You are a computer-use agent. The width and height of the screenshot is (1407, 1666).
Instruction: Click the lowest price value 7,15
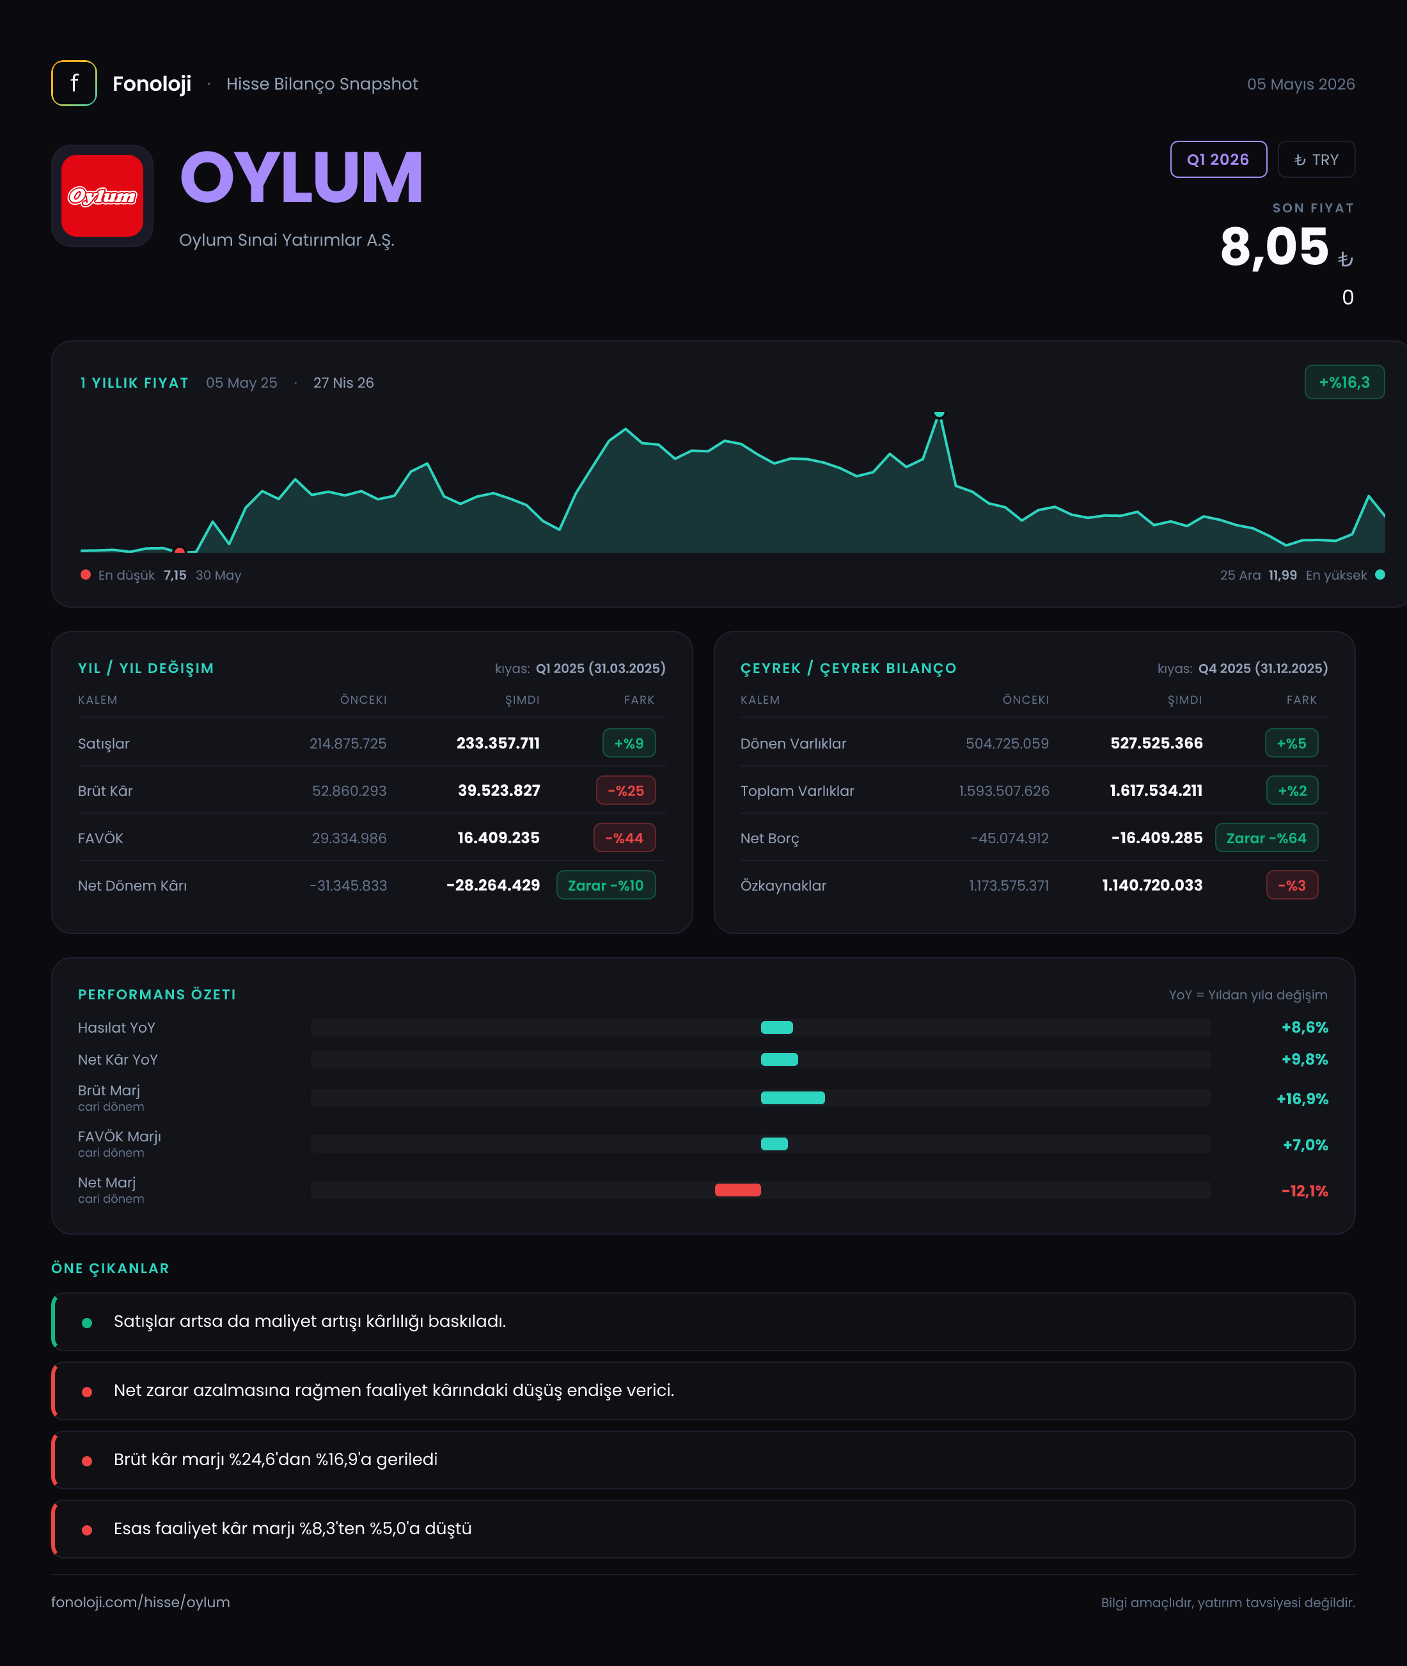pos(175,575)
